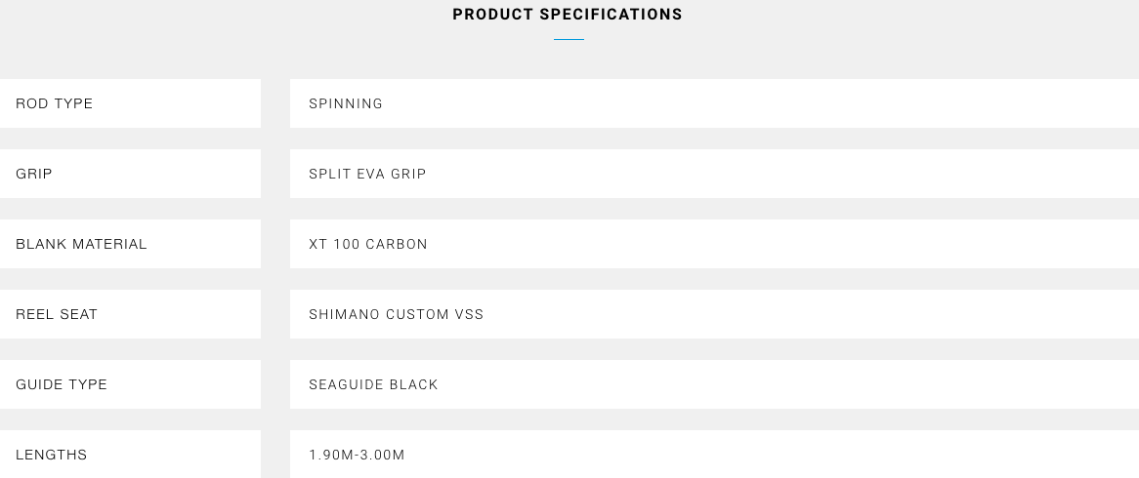Image resolution: width=1139 pixels, height=478 pixels.
Task: Select the Blank Material label cell
Action: [x=130, y=245]
